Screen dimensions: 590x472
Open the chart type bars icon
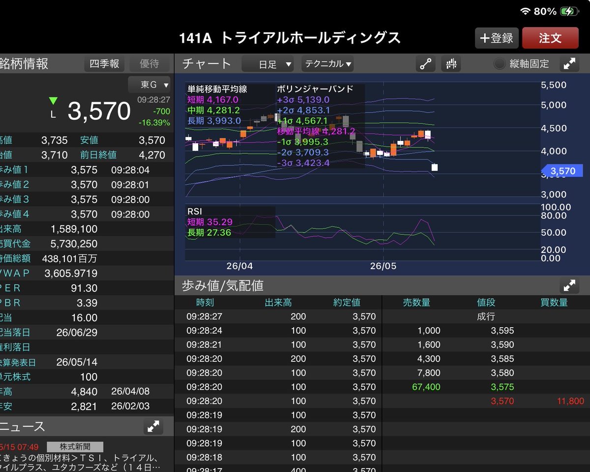[451, 63]
